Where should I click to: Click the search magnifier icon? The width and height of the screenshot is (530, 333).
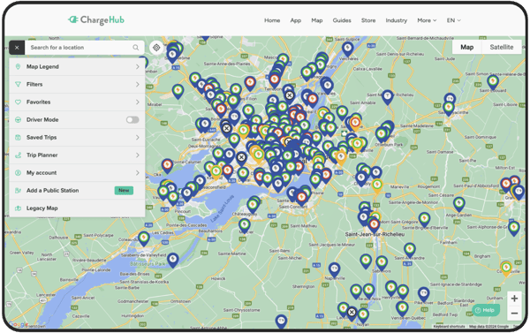135,48
